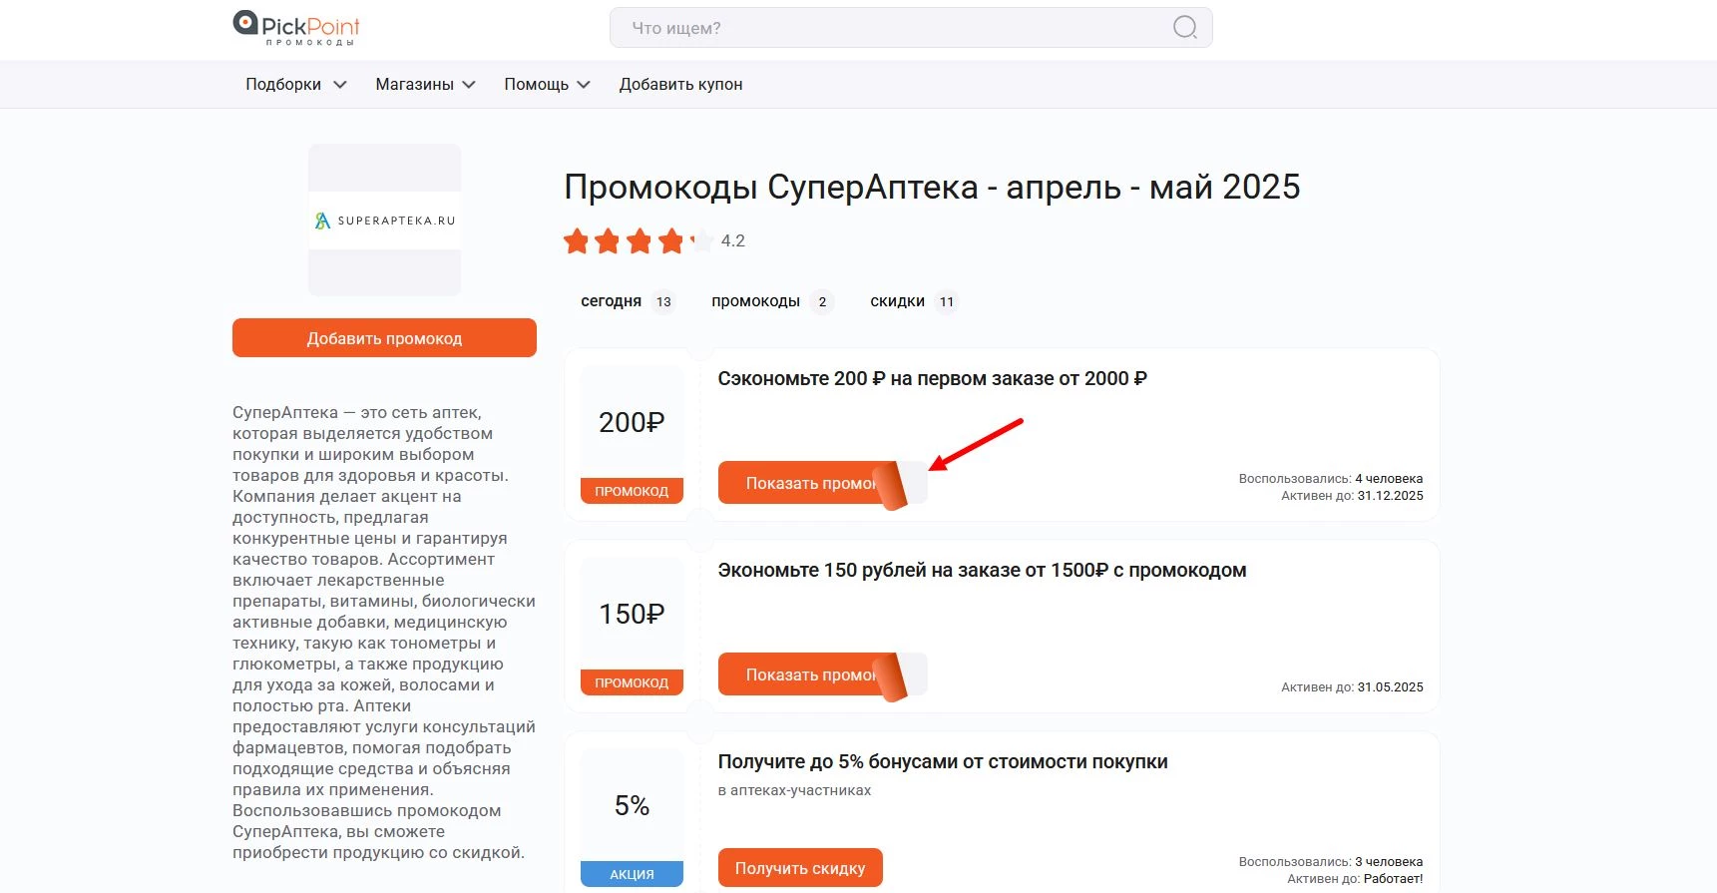This screenshot has width=1717, height=893.
Task: Switch to the скидки tab
Action: (x=913, y=301)
